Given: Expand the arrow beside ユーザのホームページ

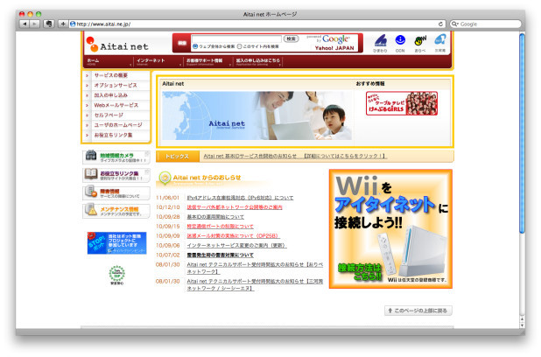Looking at the screenshot, I should click(87, 125).
